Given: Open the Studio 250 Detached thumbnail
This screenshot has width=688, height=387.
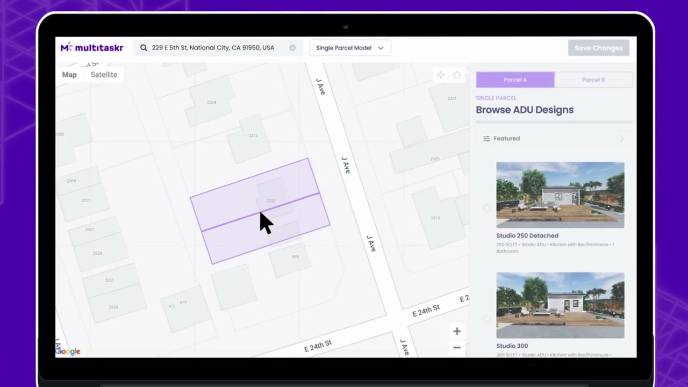Looking at the screenshot, I should pyautogui.click(x=560, y=195).
